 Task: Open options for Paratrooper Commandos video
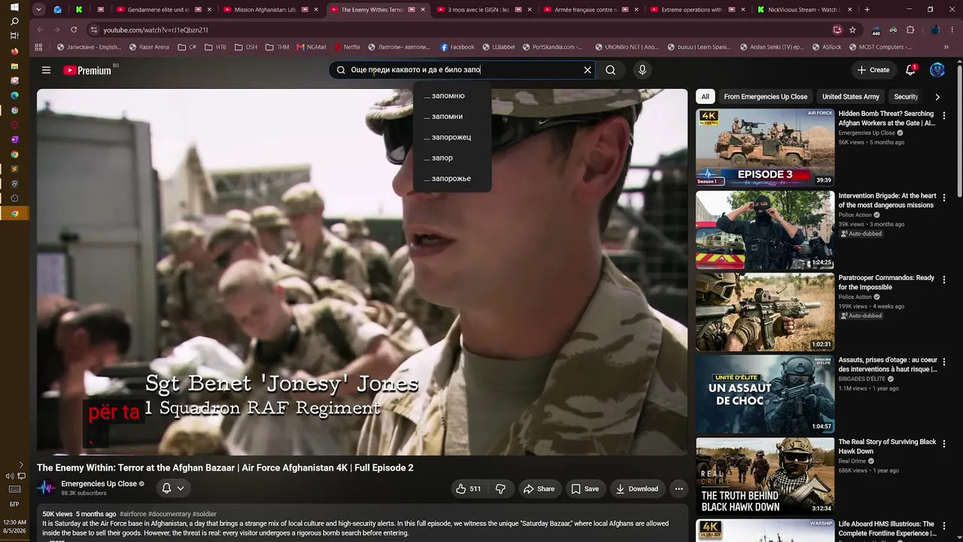(944, 280)
